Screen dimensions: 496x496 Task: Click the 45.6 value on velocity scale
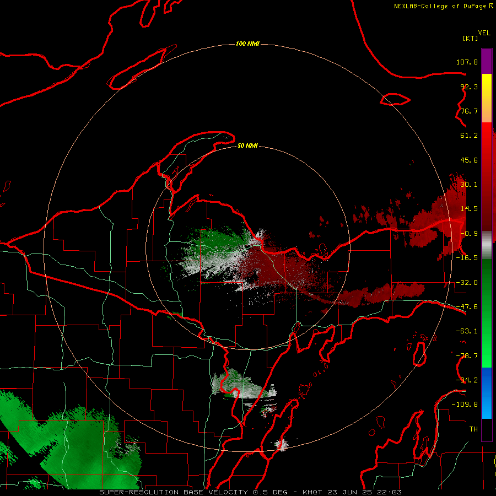click(469, 160)
